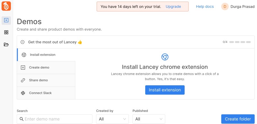Open the folders icon in sidebar

pyautogui.click(x=6, y=44)
